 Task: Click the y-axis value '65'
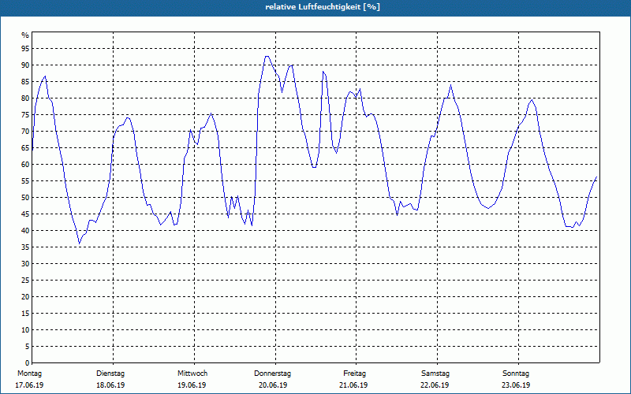pos(25,148)
